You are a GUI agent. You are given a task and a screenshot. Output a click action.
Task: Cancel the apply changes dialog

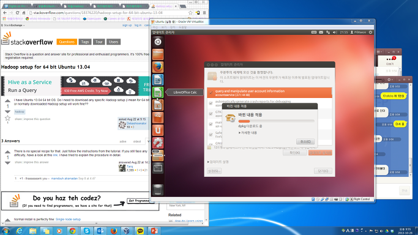point(305,141)
